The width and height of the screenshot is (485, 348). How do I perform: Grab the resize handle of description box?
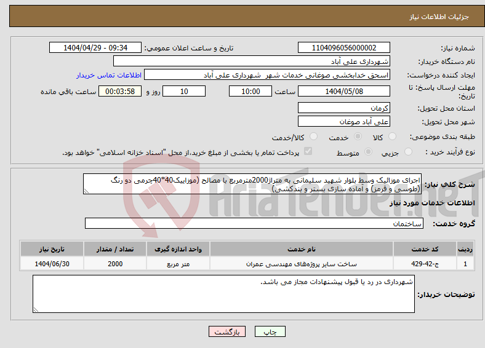pos(86,191)
